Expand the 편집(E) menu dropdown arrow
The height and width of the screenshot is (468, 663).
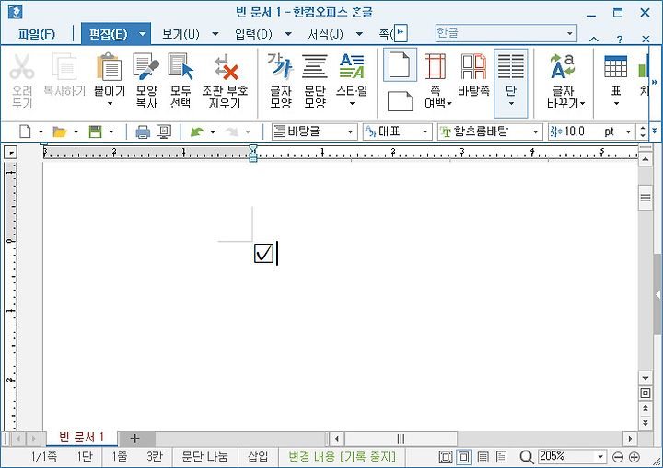(x=143, y=34)
